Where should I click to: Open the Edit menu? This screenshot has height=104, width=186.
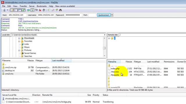tap(9, 6)
